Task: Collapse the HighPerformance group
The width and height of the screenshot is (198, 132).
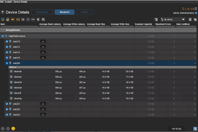Action: 3,36
